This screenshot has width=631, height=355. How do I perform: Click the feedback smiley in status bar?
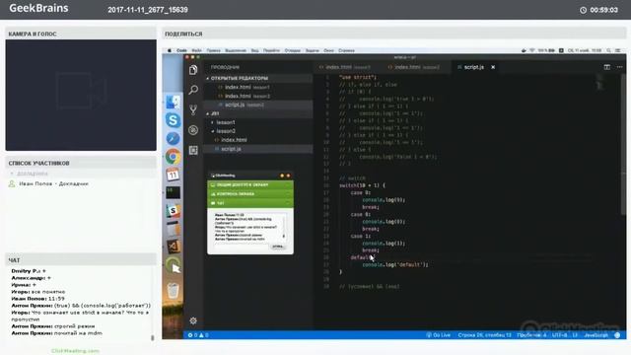click(x=617, y=335)
